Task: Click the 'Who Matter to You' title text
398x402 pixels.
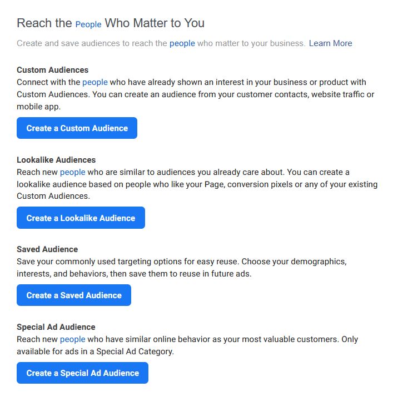Action: point(155,23)
